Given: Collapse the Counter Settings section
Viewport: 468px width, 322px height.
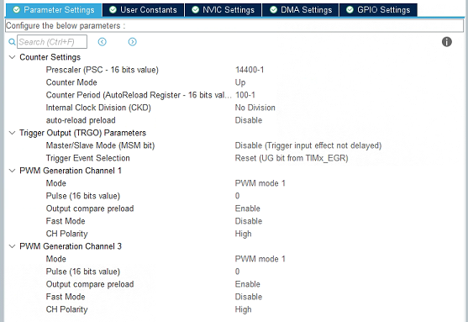Looking at the screenshot, I should click(x=13, y=57).
